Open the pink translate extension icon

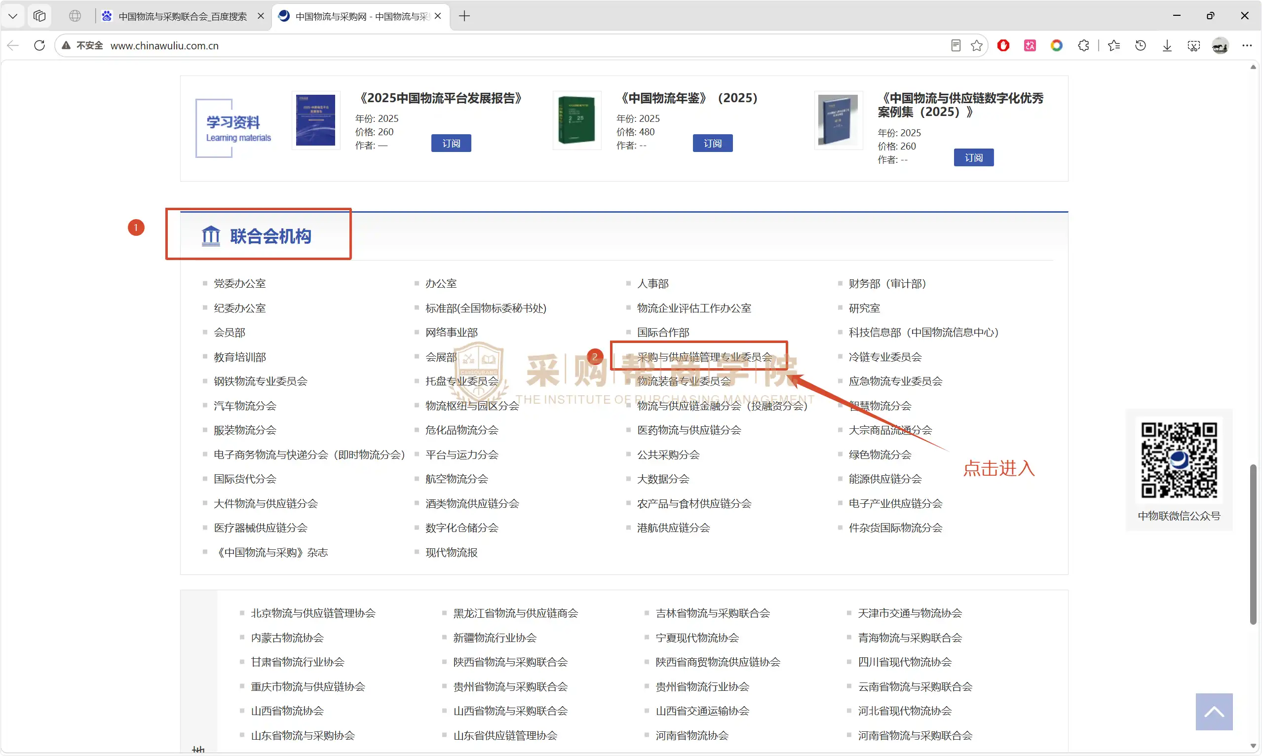point(1030,45)
